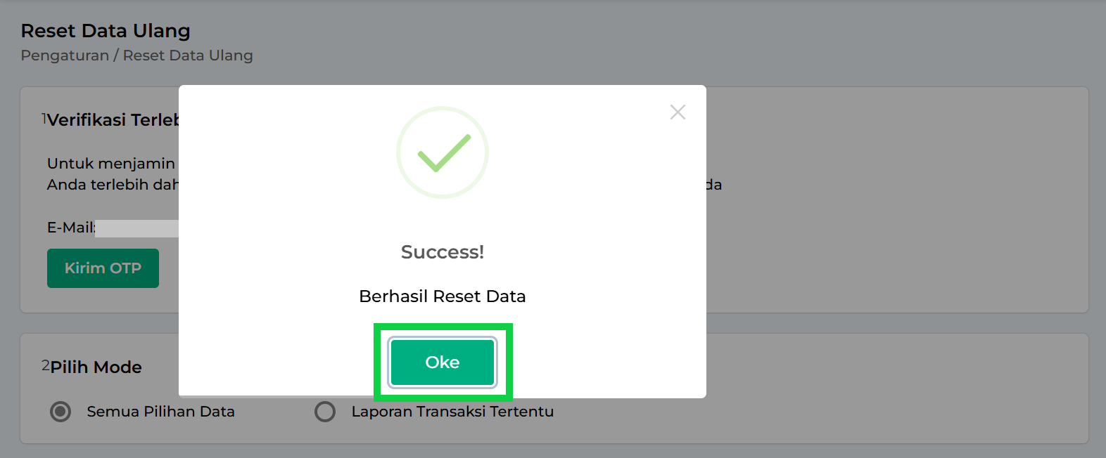Viewport: 1106px width, 458px height.
Task: Click step number 1 beside Verifikasi
Action: click(44, 119)
